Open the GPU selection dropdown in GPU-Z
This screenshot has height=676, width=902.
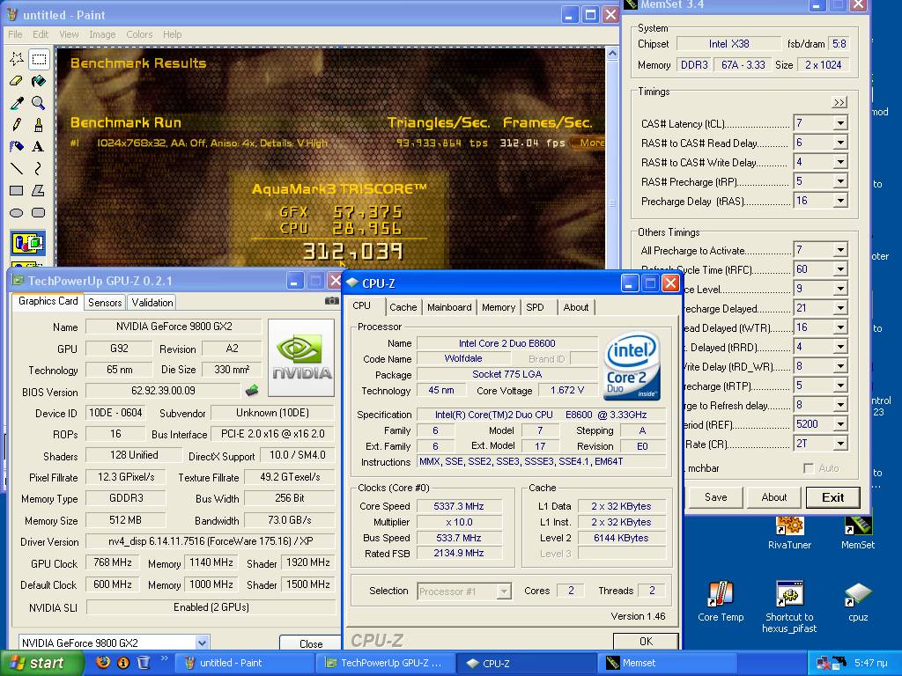[202, 643]
